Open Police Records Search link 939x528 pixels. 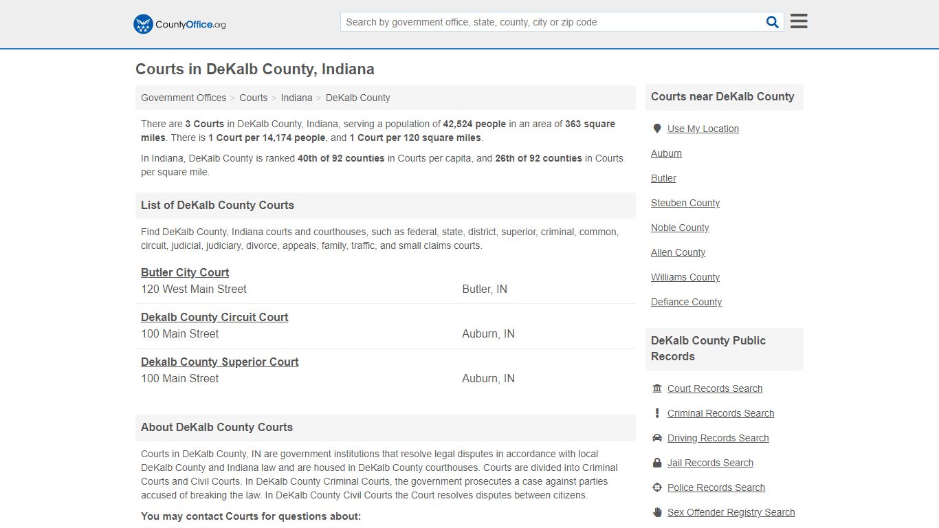point(716,487)
